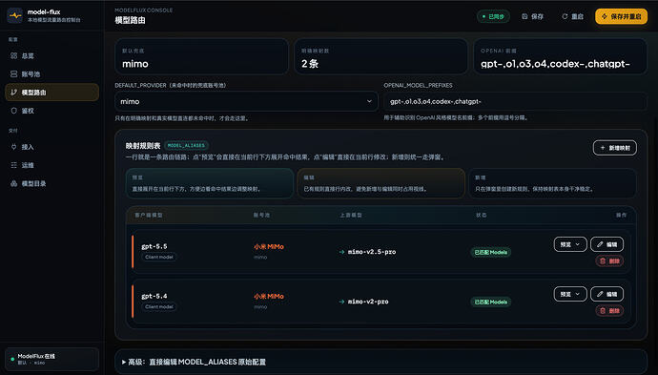Open 总览 overview via its grid icon
This screenshot has height=375, width=658.
(14, 55)
